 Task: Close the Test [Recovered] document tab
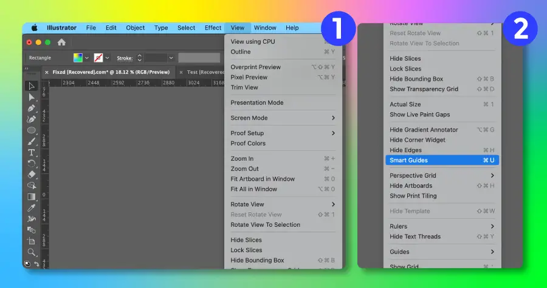(181, 72)
